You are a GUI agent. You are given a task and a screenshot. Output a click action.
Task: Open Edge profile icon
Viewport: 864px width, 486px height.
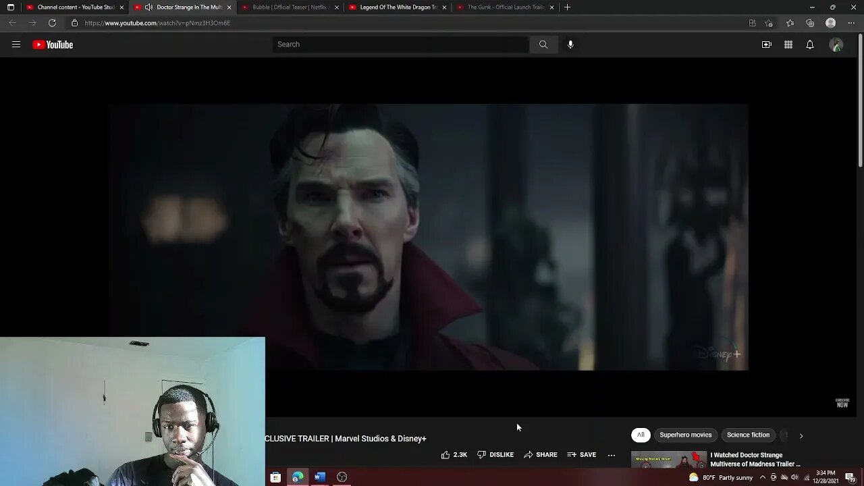831,23
